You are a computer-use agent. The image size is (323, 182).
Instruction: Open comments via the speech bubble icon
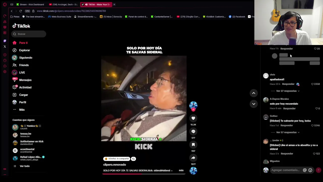click(x=193, y=131)
